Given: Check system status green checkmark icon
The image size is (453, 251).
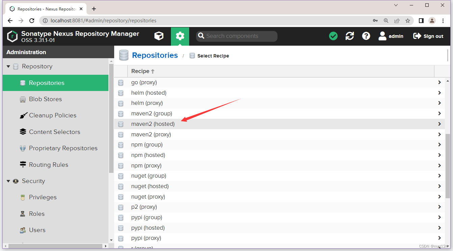Looking at the screenshot, I should pos(333,36).
